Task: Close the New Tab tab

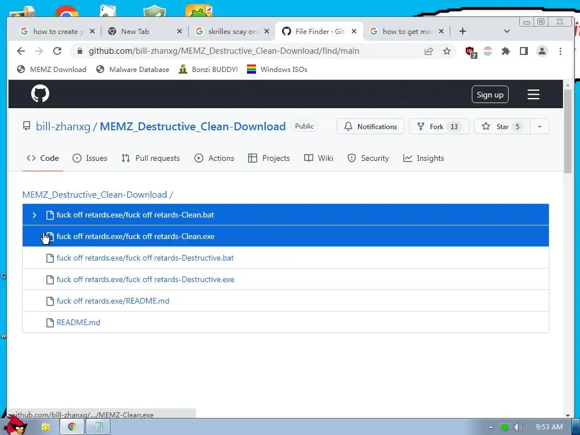Action: pos(180,32)
